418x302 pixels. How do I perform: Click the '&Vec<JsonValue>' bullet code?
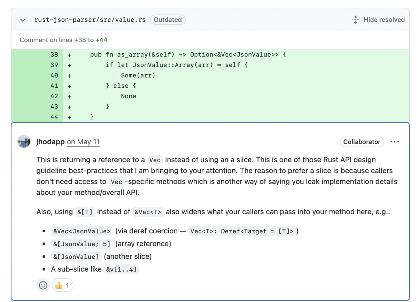82,231
